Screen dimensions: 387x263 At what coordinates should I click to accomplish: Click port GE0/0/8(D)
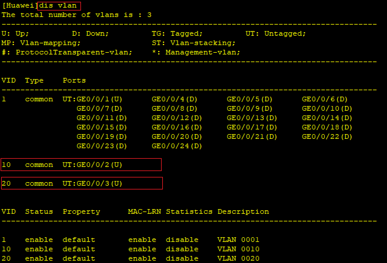175,109
